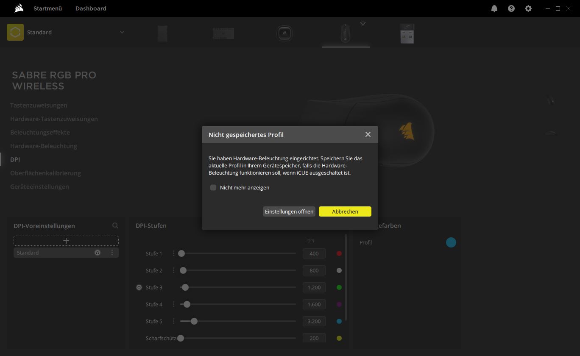Select the Standard DPI preset row

coord(66,253)
